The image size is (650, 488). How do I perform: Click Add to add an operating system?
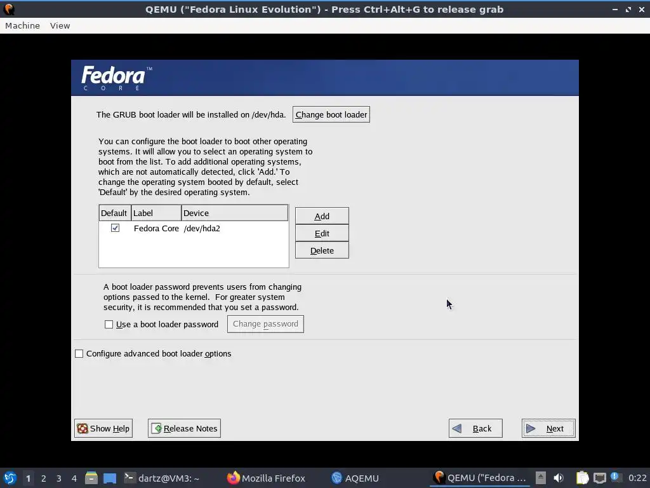322,216
